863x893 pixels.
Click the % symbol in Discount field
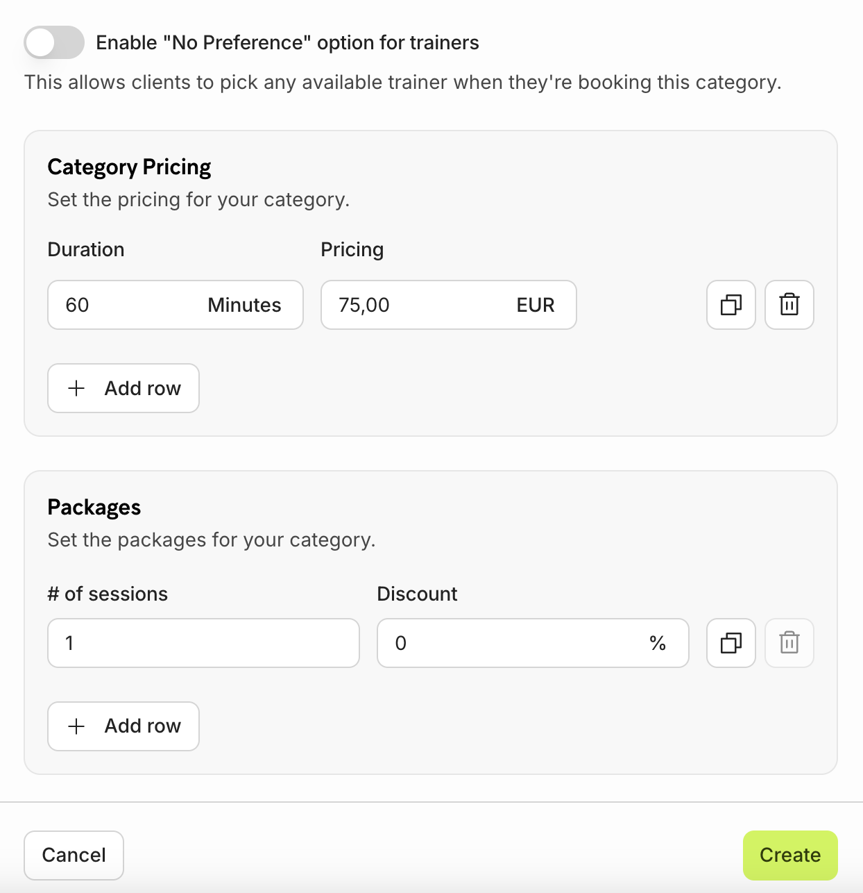[x=658, y=643]
